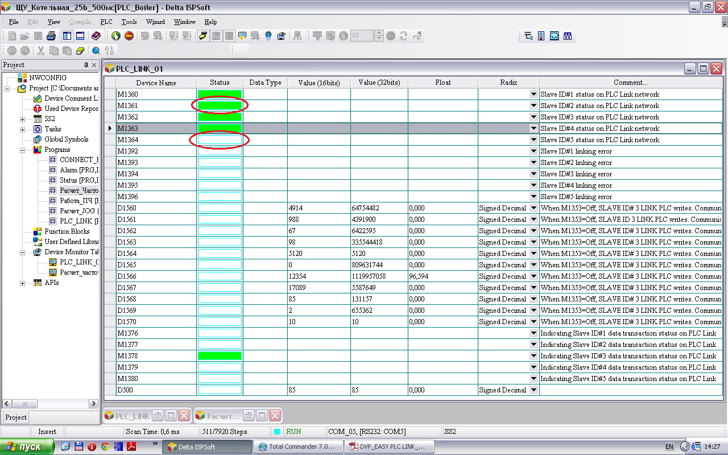Switch to Total Commander in taskbar
This screenshot has width=728, height=455.
pyautogui.click(x=297, y=446)
